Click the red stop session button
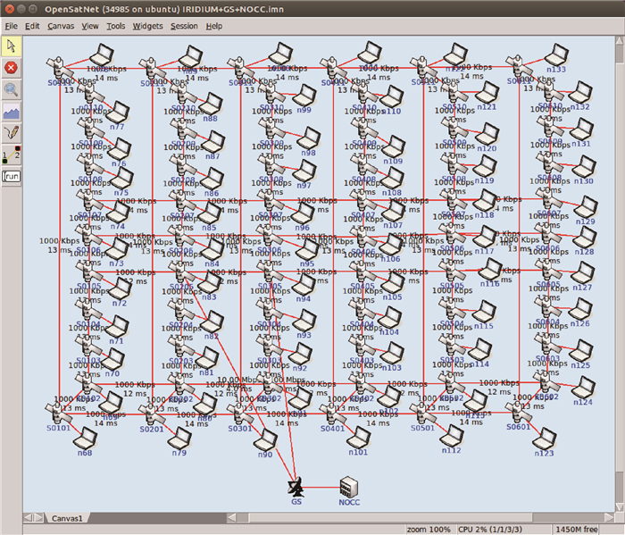625x535 pixels. (x=12, y=67)
